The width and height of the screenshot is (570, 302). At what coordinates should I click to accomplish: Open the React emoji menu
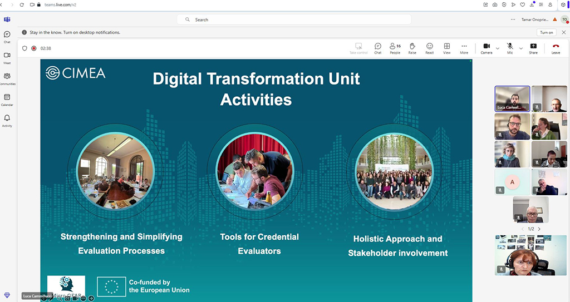429,48
